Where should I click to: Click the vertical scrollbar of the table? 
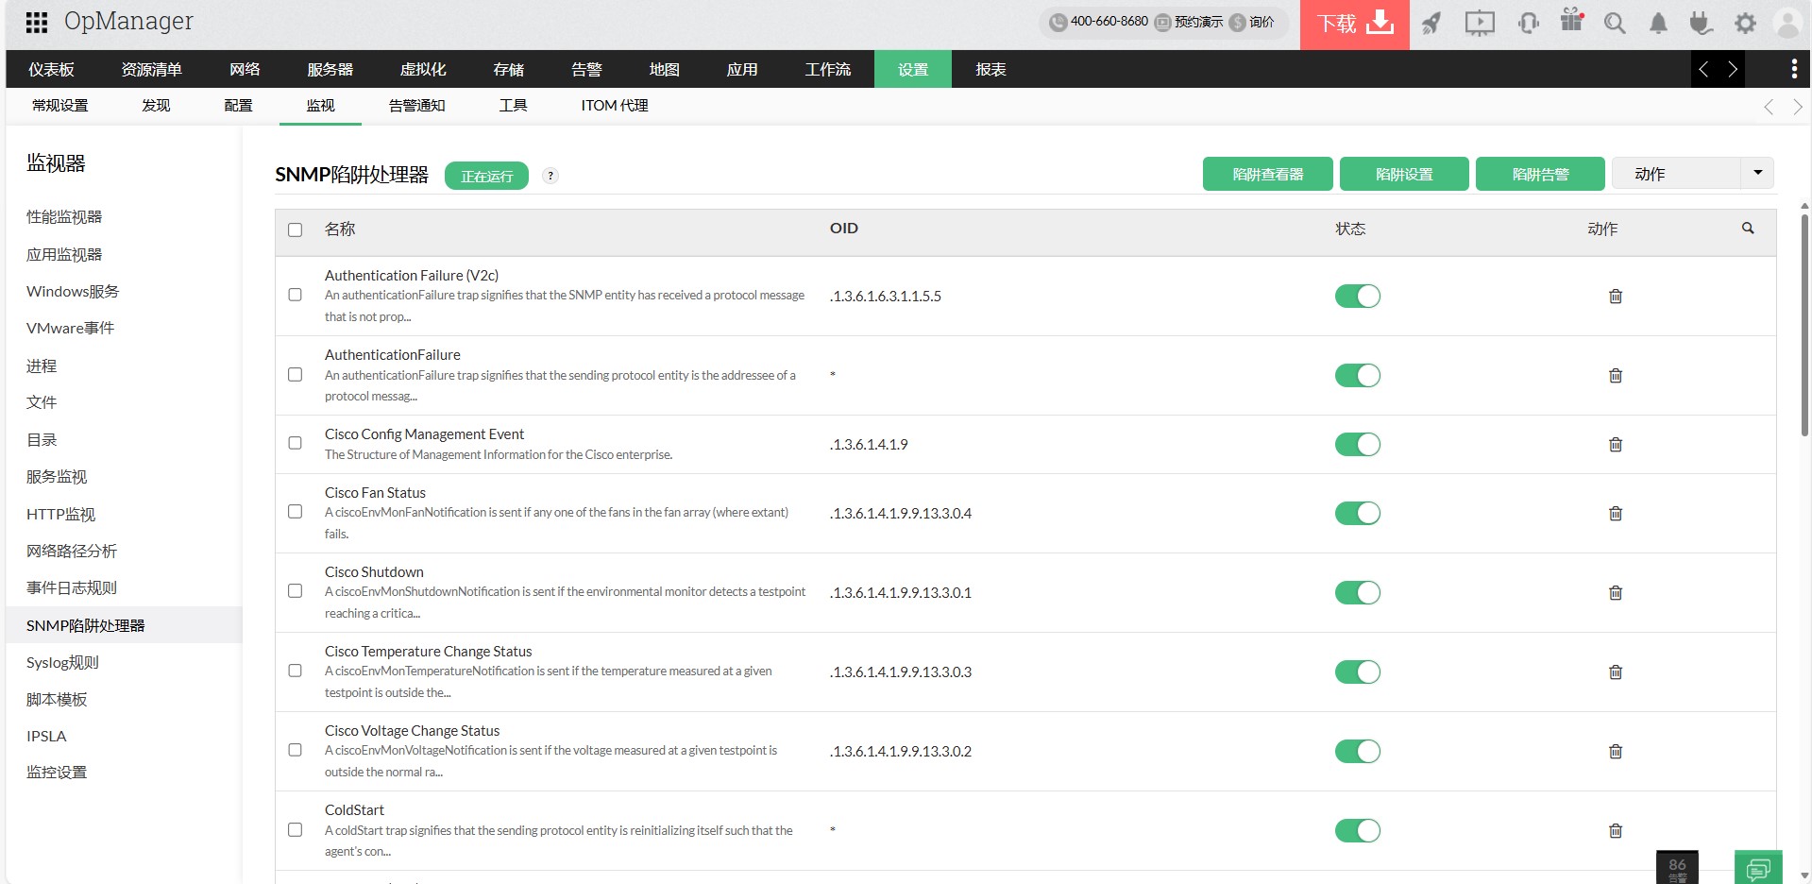point(1804,321)
